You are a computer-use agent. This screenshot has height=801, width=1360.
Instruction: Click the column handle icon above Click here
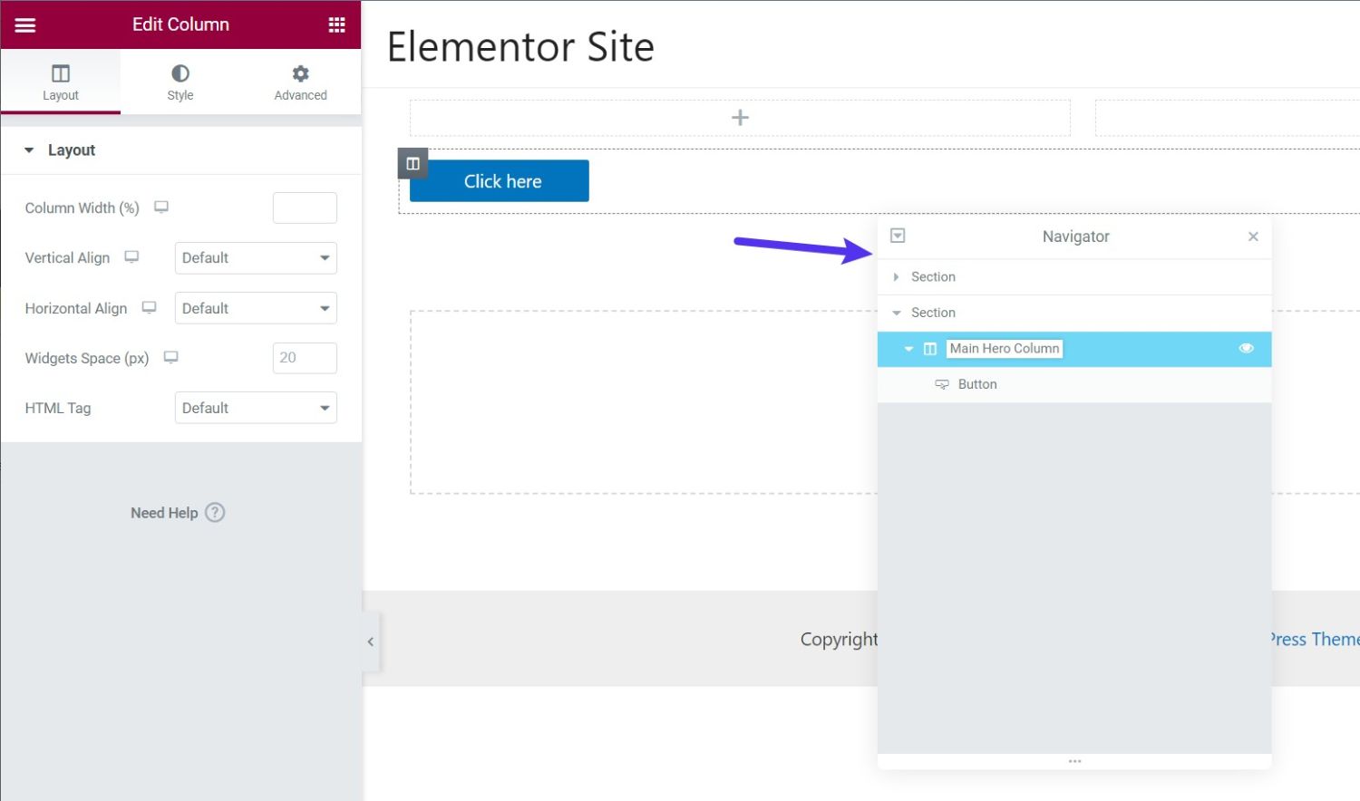click(413, 163)
